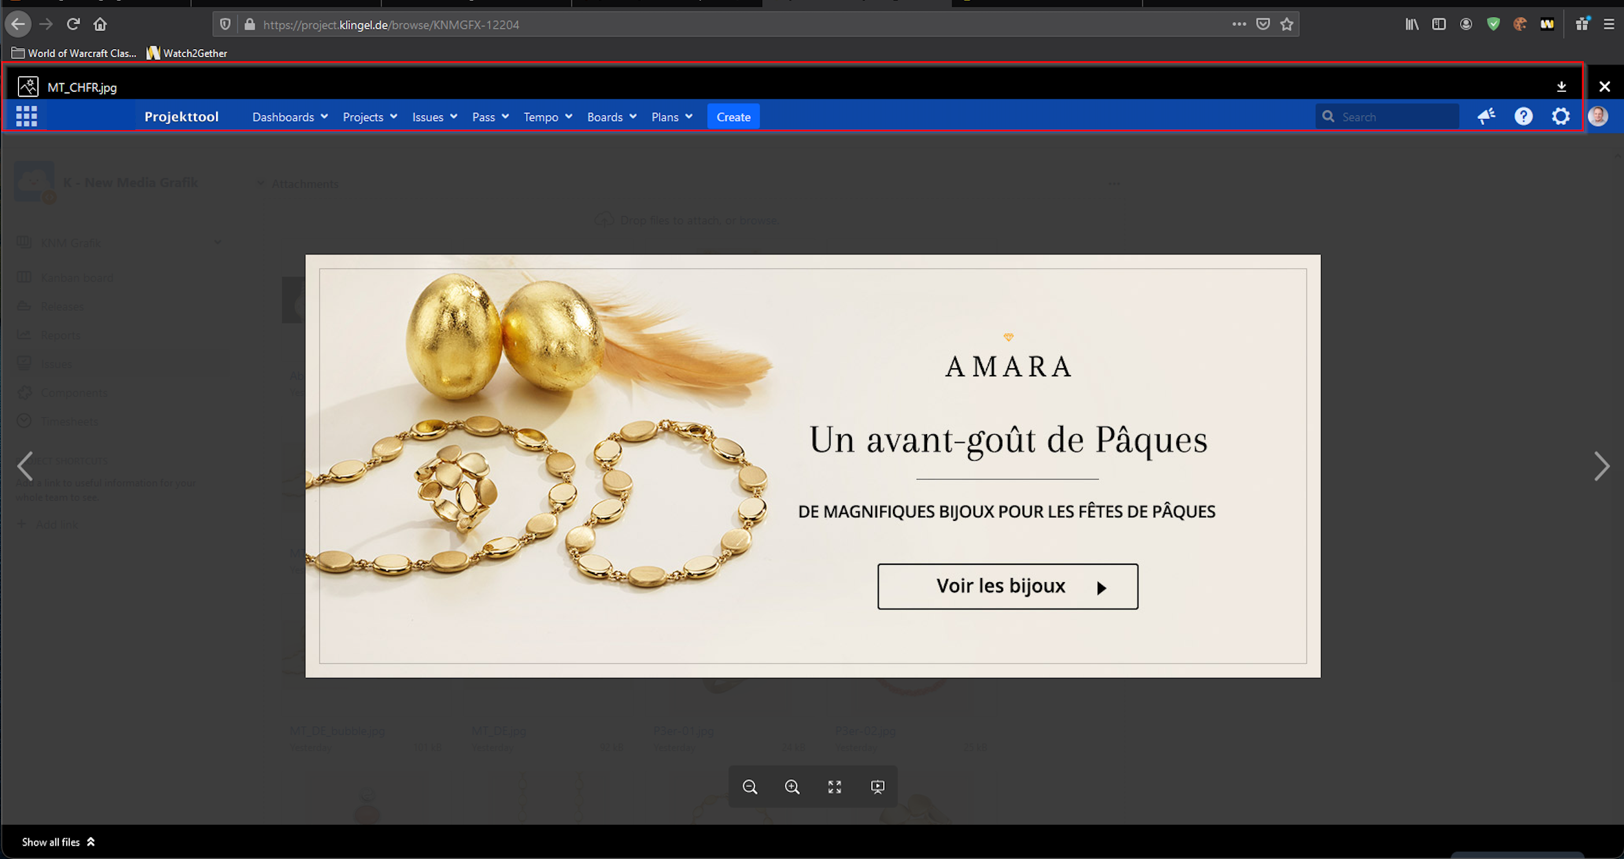
Task: Click the Create button
Action: 733,117
